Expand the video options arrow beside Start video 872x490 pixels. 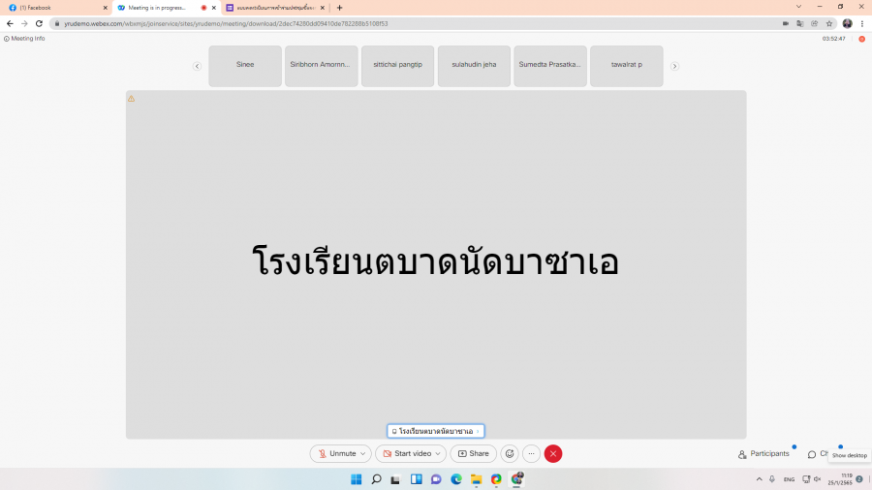439,453
